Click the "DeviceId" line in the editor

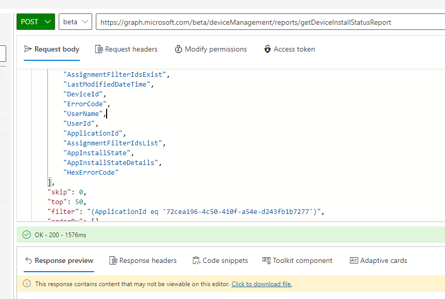click(x=84, y=94)
